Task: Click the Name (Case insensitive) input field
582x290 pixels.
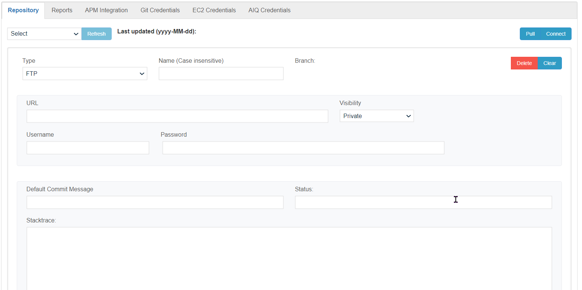Action: (x=221, y=73)
